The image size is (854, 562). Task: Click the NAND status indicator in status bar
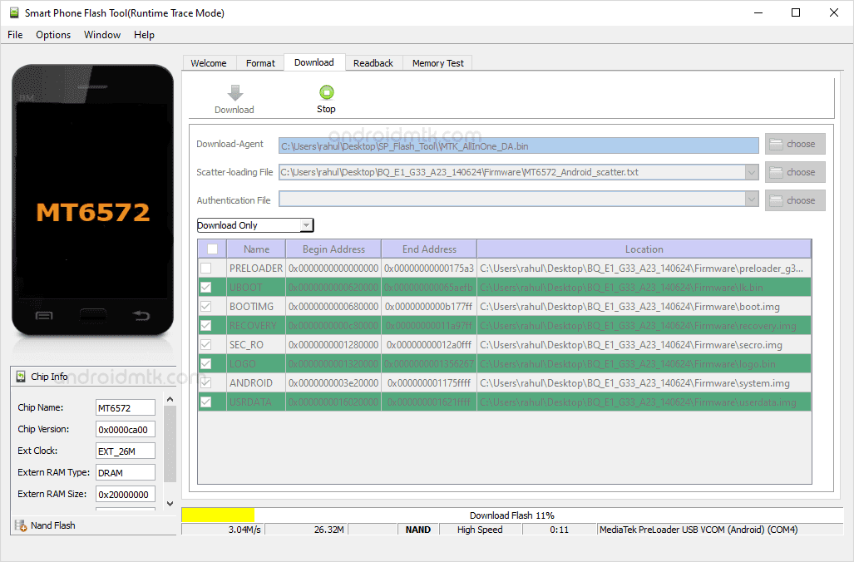[x=417, y=529]
